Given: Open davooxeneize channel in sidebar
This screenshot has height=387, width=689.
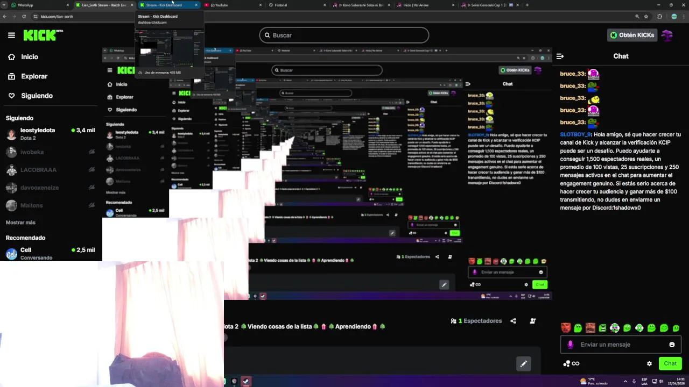Looking at the screenshot, I should pyautogui.click(x=49, y=188).
